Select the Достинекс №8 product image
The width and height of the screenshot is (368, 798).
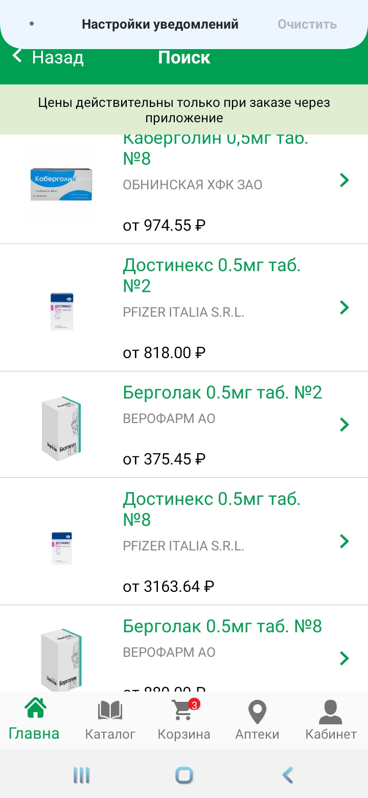click(x=62, y=548)
